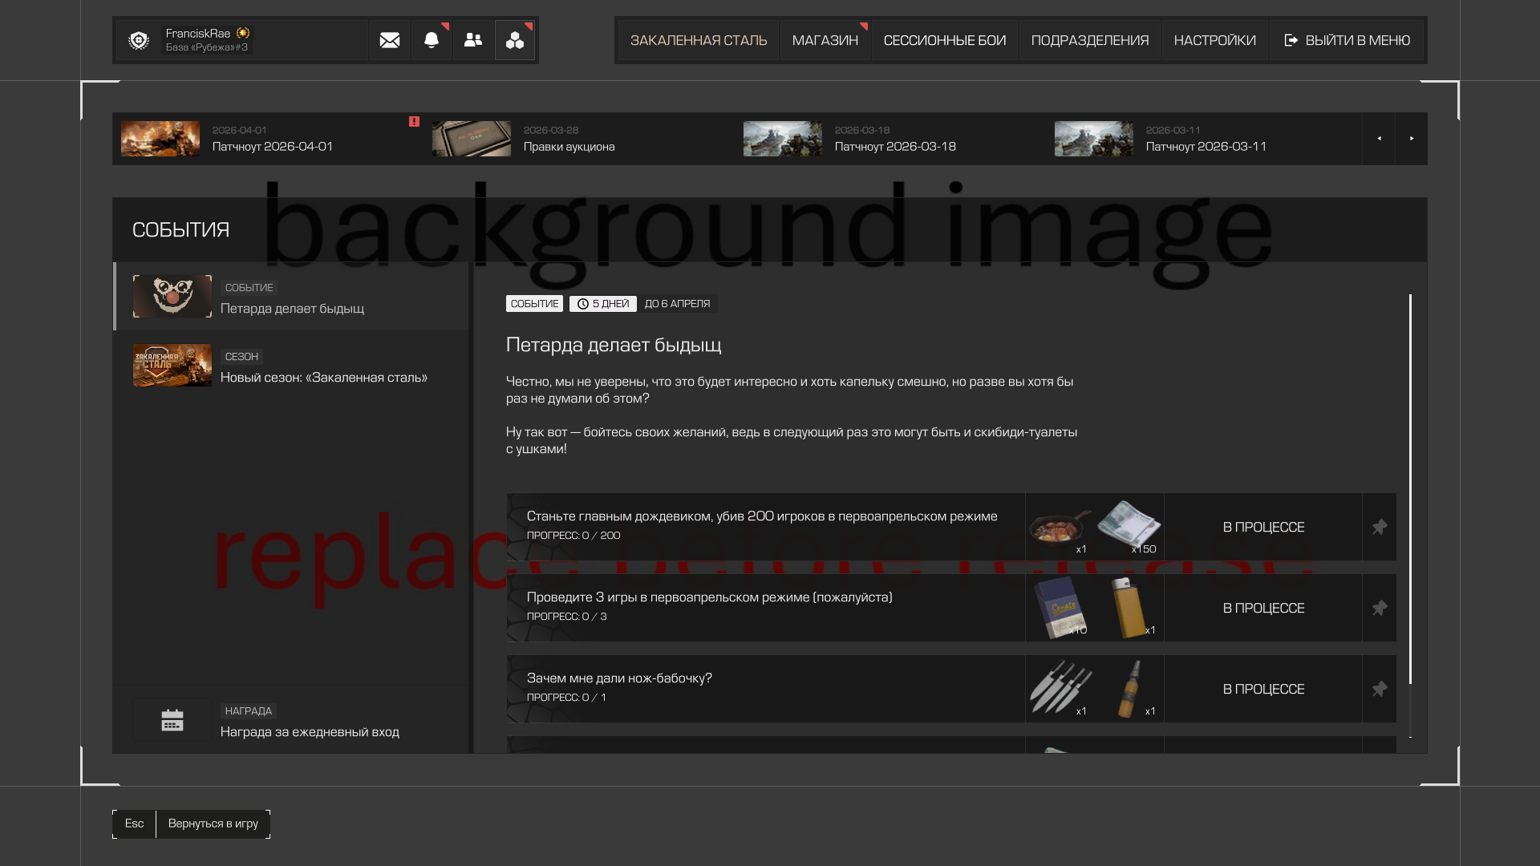Open the notifications bell icon
The width and height of the screenshot is (1540, 866).
pos(432,40)
